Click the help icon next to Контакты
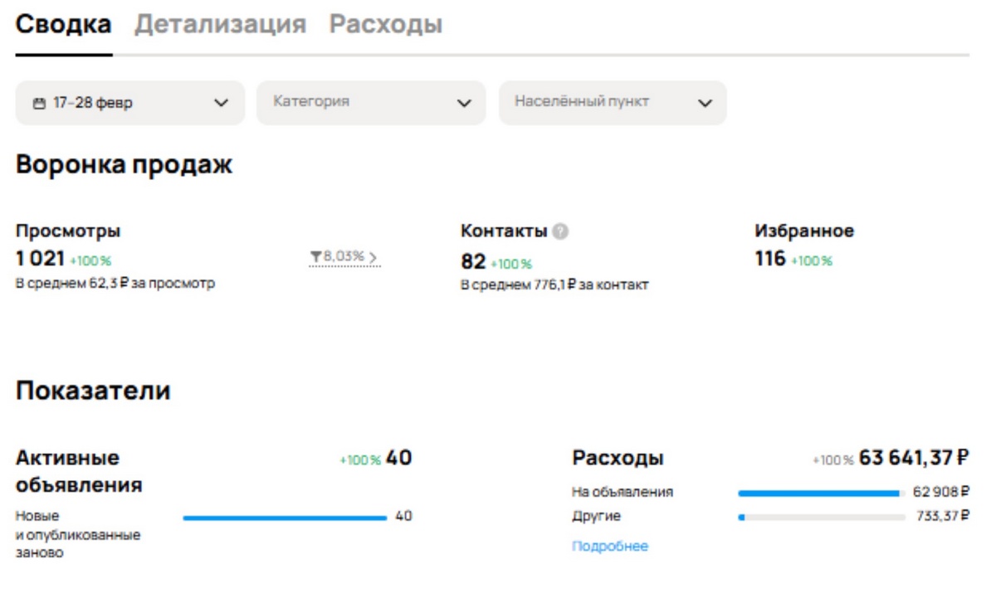The width and height of the screenshot is (996, 593). coord(561,231)
